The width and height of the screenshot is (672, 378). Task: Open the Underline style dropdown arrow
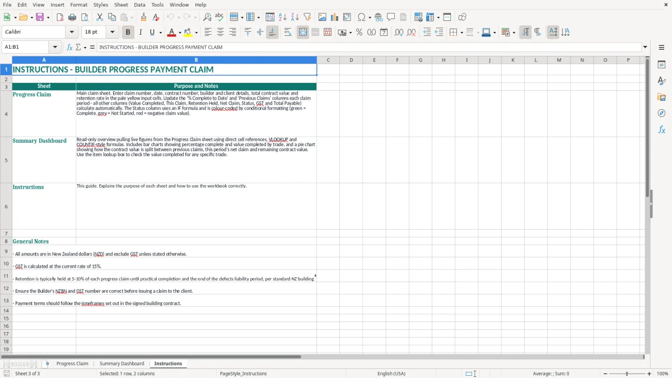point(160,32)
